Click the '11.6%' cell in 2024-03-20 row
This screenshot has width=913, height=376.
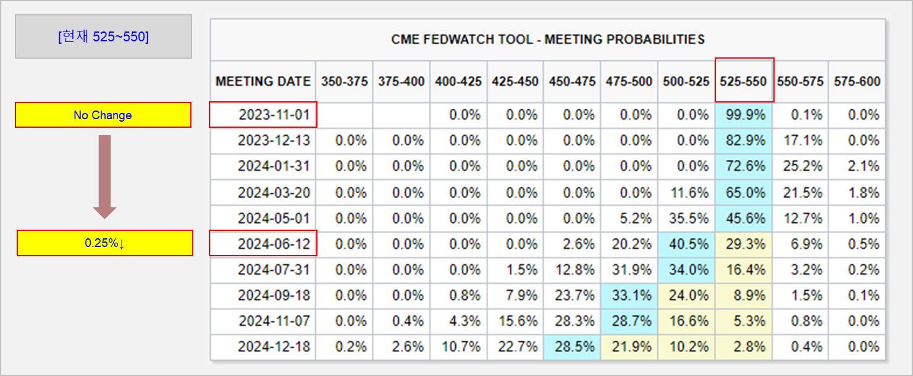686,193
